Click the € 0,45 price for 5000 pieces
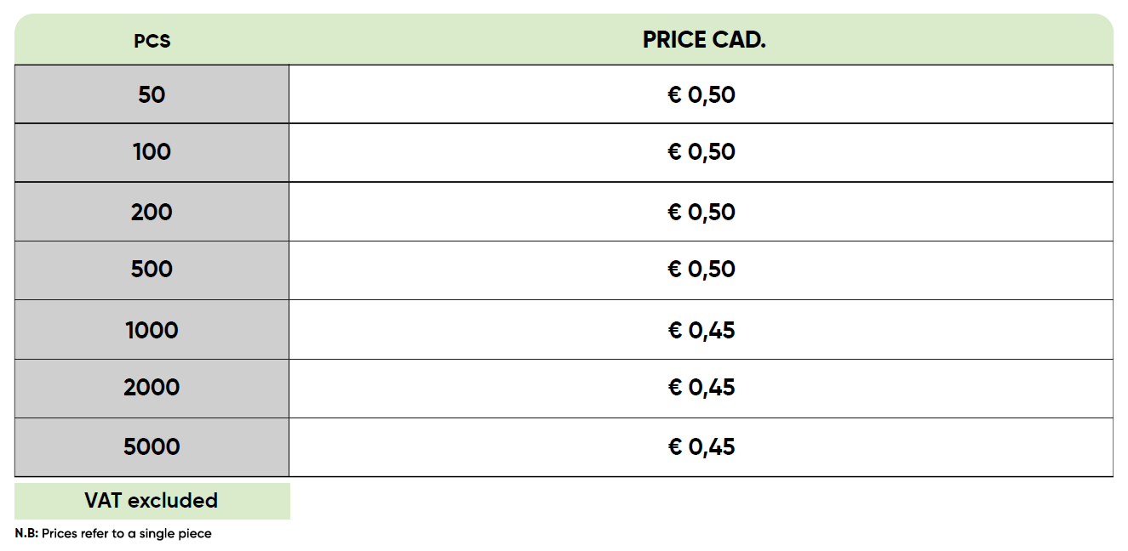The image size is (1128, 551). [x=701, y=447]
